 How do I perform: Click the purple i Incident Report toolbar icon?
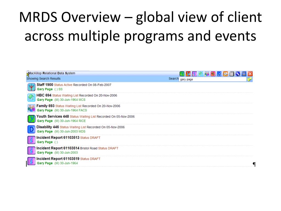pos(194,74)
